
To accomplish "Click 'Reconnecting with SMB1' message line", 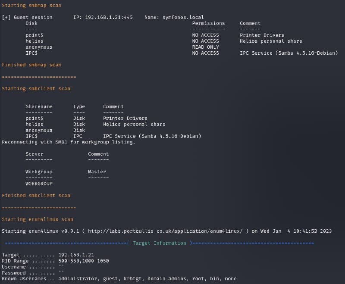I will tap(69, 142).
